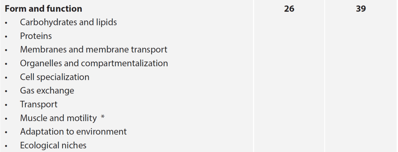Screen dimensions: 398x152
Task: Select Membranes and membrane transport text
Action: tap(93, 49)
